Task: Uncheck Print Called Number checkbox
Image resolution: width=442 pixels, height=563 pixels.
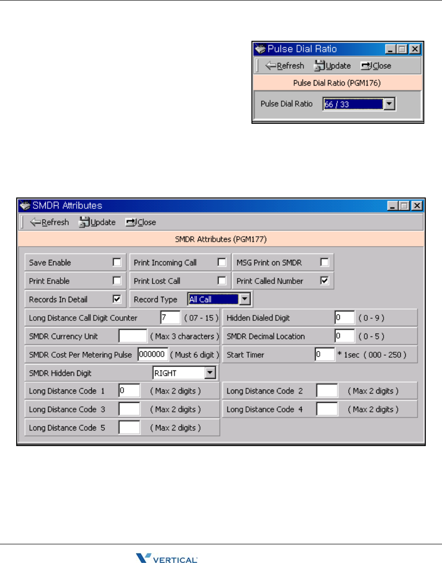Action: 325,281
